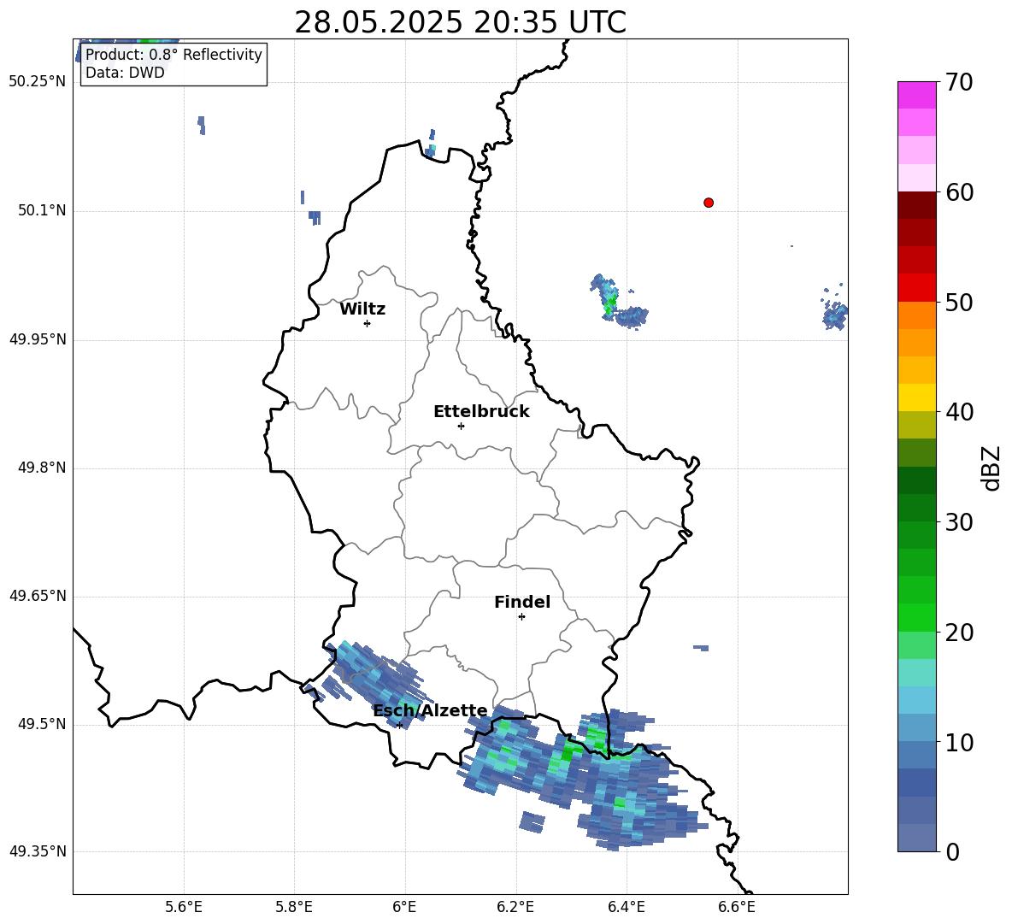Click the 50 value on colorbar

tap(959, 302)
